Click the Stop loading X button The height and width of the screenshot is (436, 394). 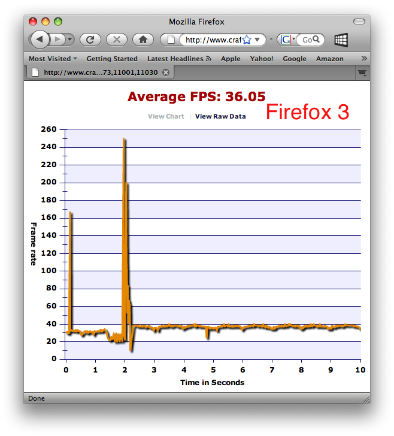coord(117,40)
